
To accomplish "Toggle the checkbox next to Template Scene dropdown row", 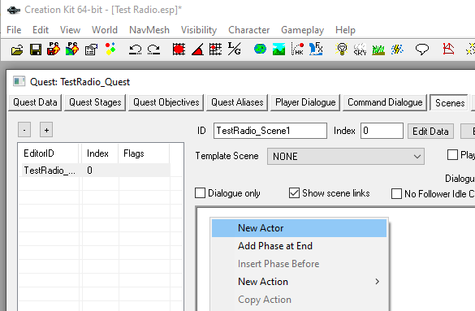I will (x=452, y=155).
